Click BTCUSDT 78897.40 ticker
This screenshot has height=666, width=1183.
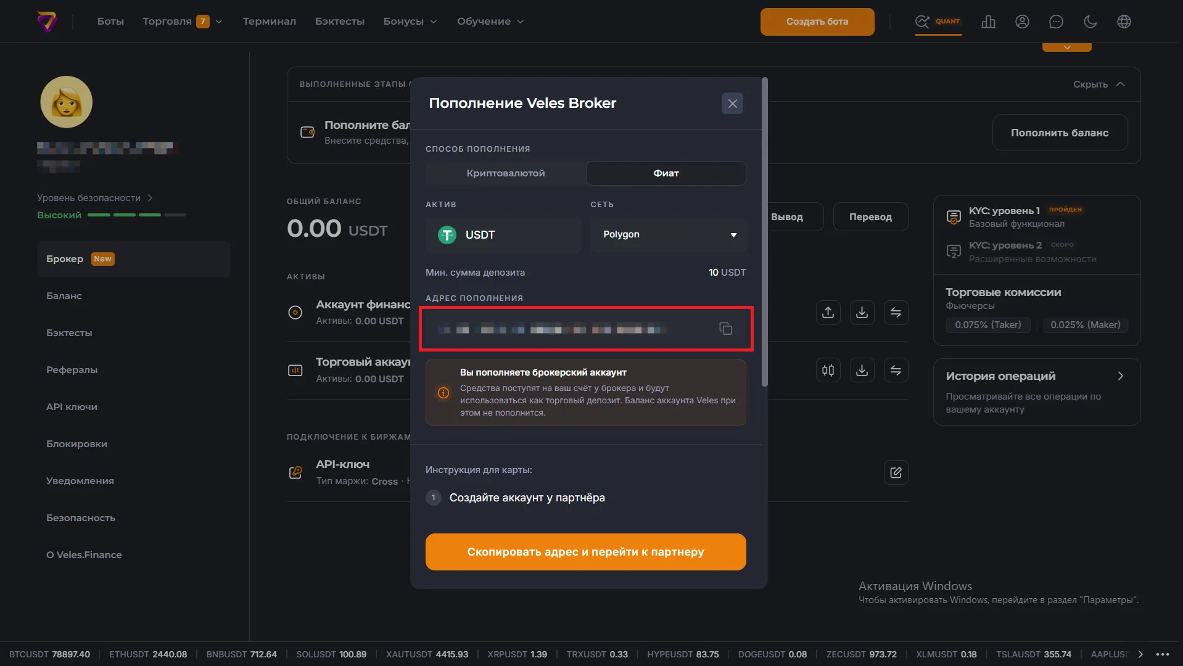[x=49, y=654]
